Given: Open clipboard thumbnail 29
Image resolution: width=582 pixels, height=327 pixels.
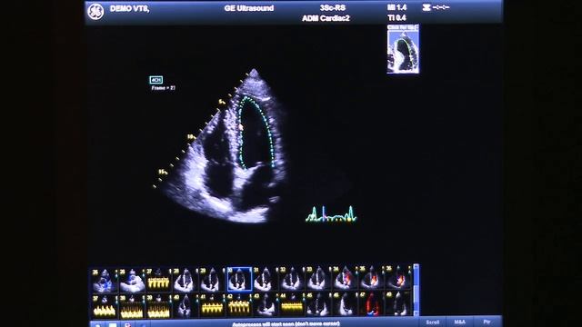Looking at the screenshot, I should pyautogui.click(x=211, y=280).
